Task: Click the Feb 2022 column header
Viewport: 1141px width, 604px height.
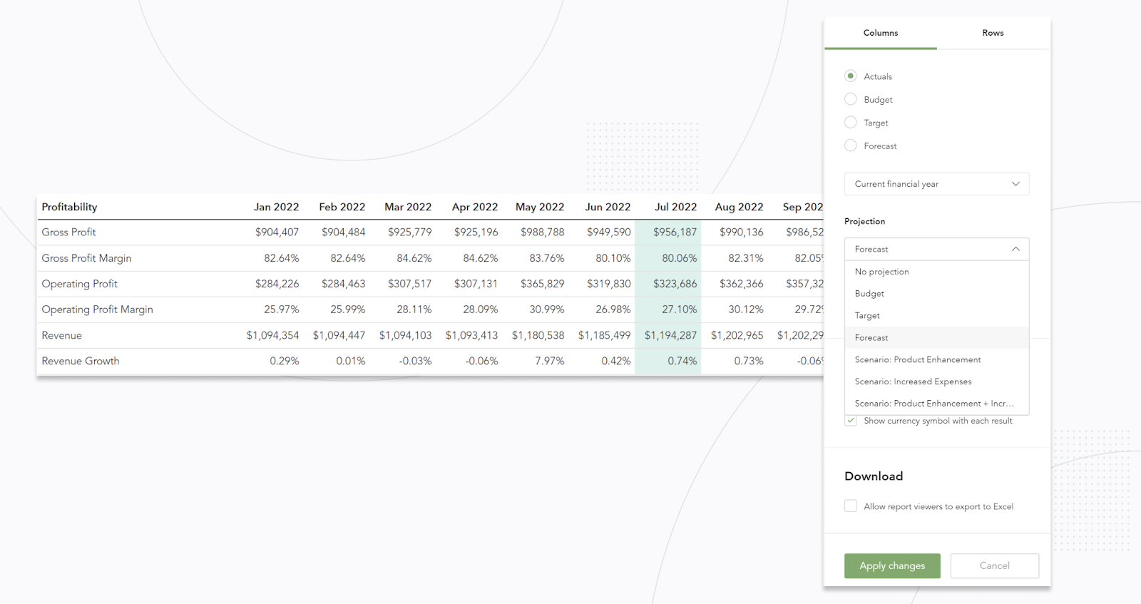Action: pyautogui.click(x=342, y=207)
